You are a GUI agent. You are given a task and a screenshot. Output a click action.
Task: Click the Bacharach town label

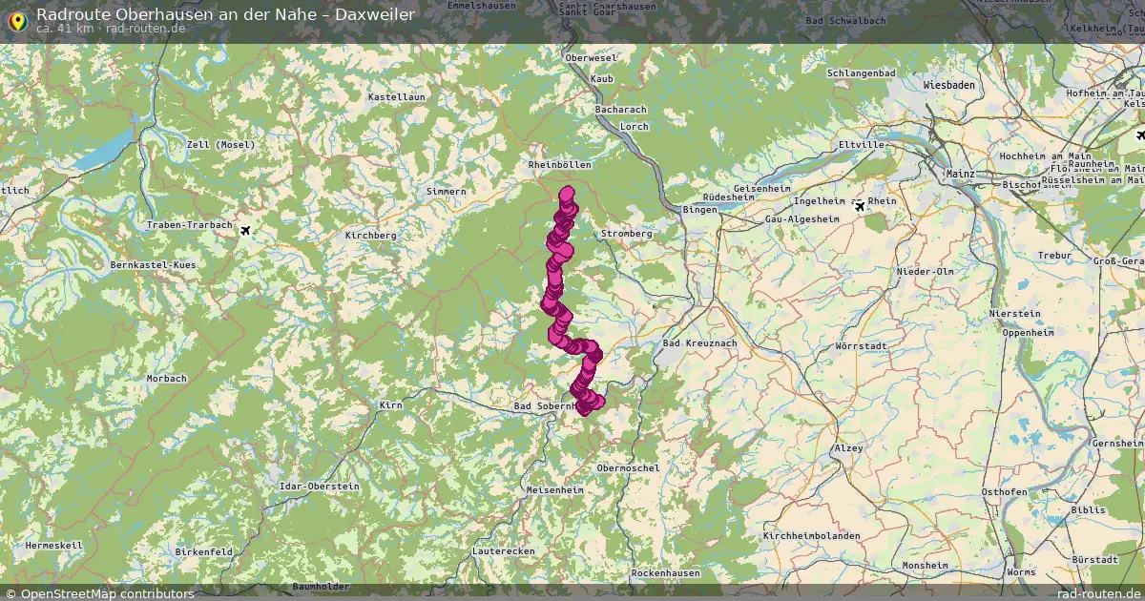(621, 111)
